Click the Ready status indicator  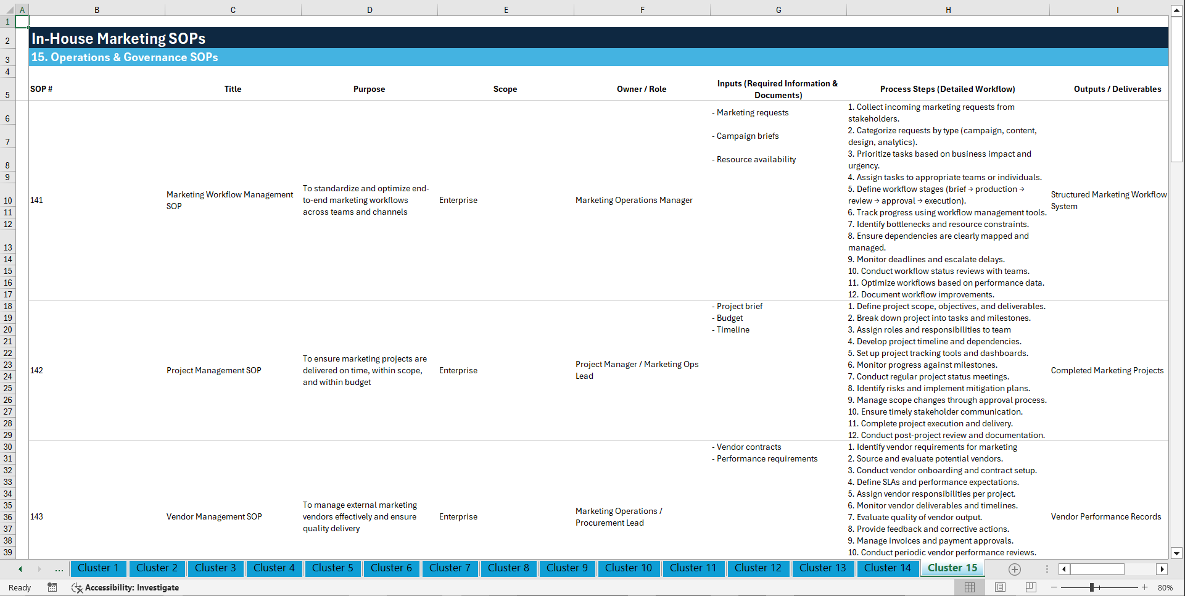point(20,587)
